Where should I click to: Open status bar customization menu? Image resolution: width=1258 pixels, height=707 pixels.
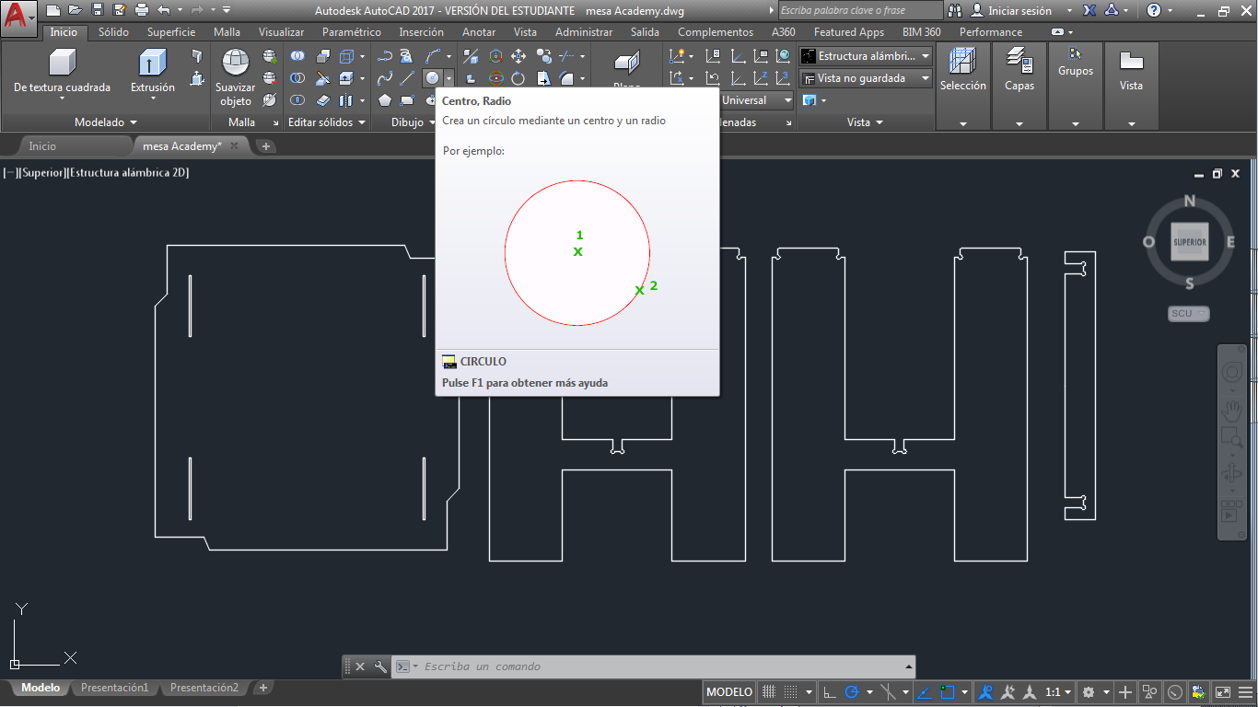1246,692
